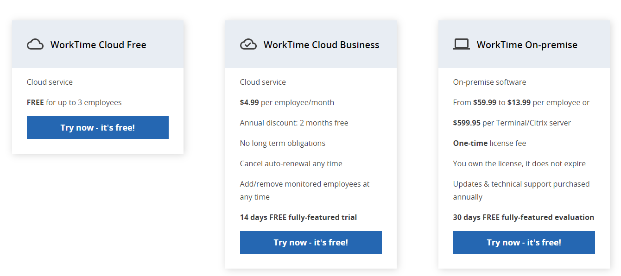The width and height of the screenshot is (621, 276).
Task: Click 'Cancel auto-renewal any time' line
Action: coord(291,163)
